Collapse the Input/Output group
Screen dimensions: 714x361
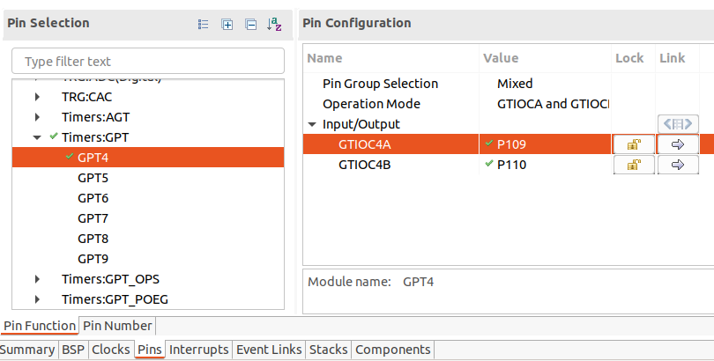click(x=312, y=124)
